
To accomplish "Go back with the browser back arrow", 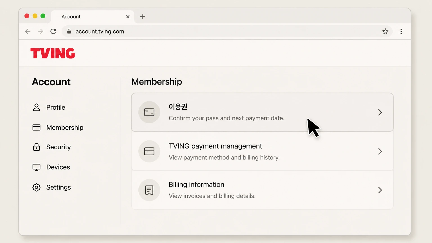I will [28, 31].
